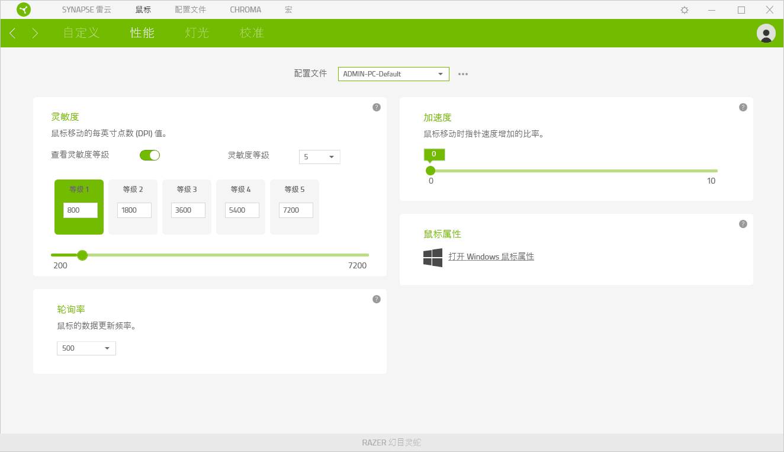Select the 等级 5 sensitivity stage
The image size is (784, 452).
pos(294,190)
